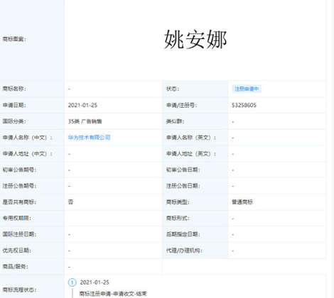Click the 专用权期限 field label

tap(16, 218)
